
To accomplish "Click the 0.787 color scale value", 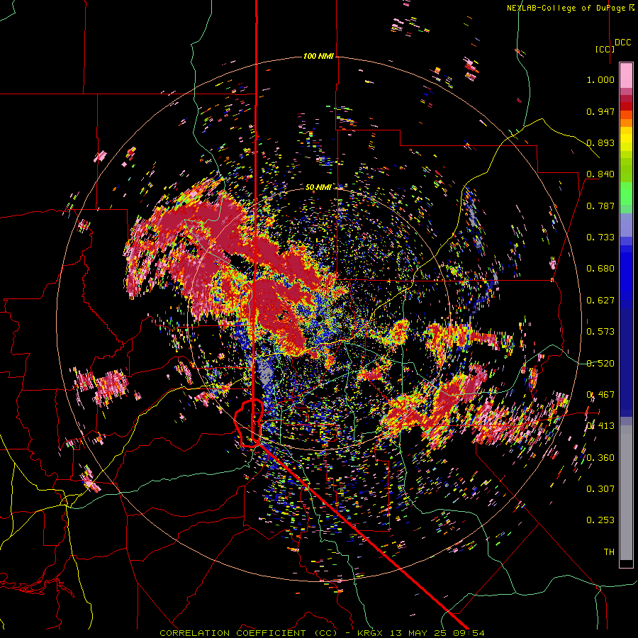I will 600,206.
